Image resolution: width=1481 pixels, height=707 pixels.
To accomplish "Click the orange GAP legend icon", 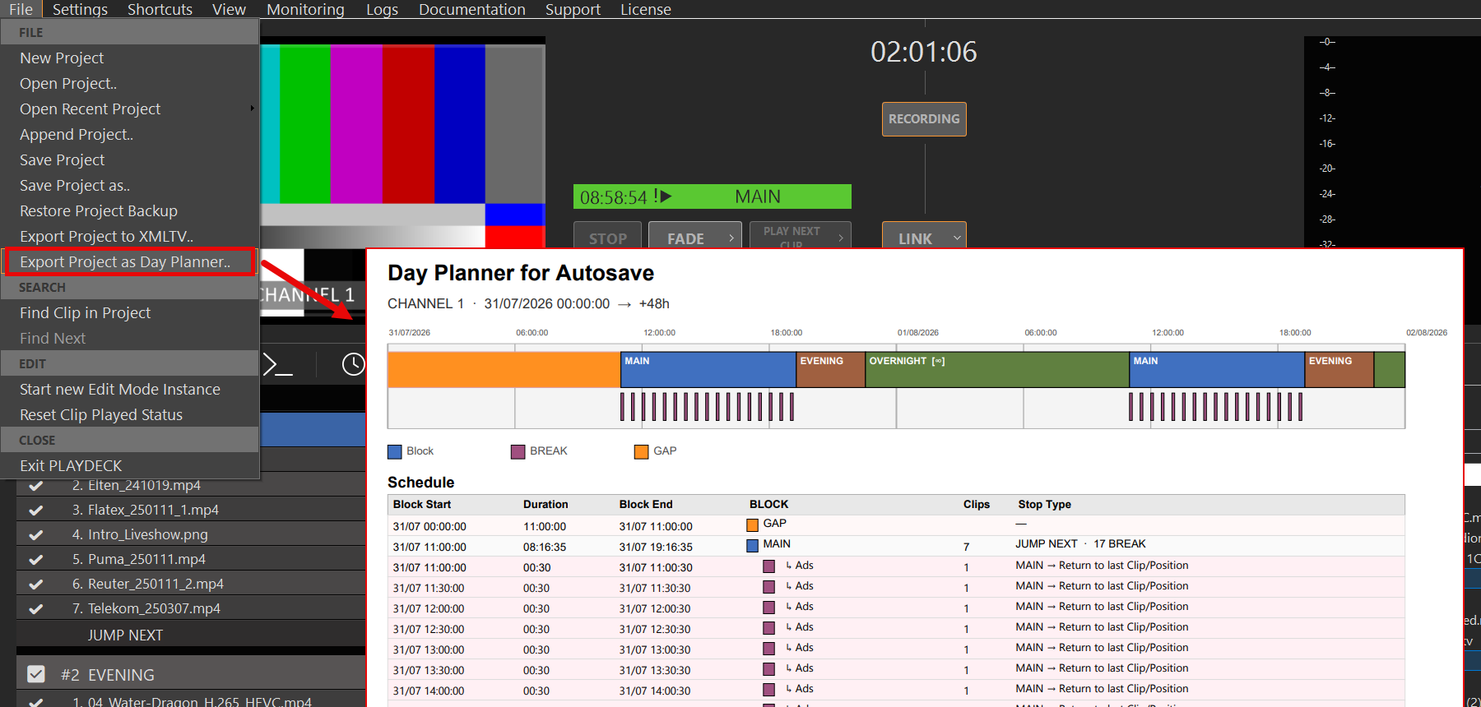I will [x=642, y=451].
